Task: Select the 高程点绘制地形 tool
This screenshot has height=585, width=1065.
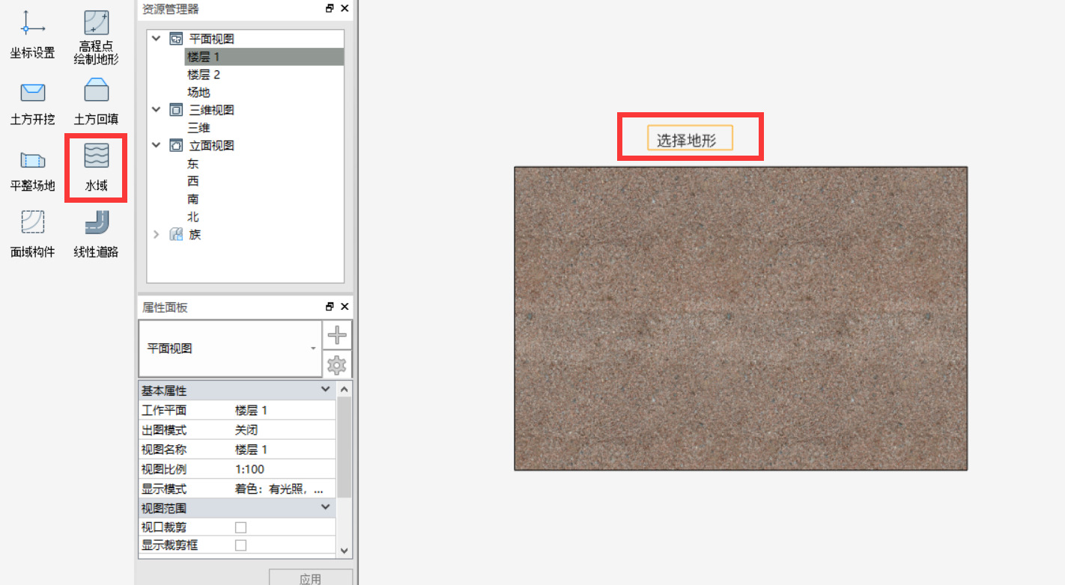Action: (97, 37)
